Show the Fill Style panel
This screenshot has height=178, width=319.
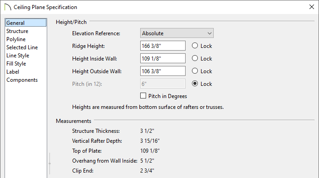16,64
